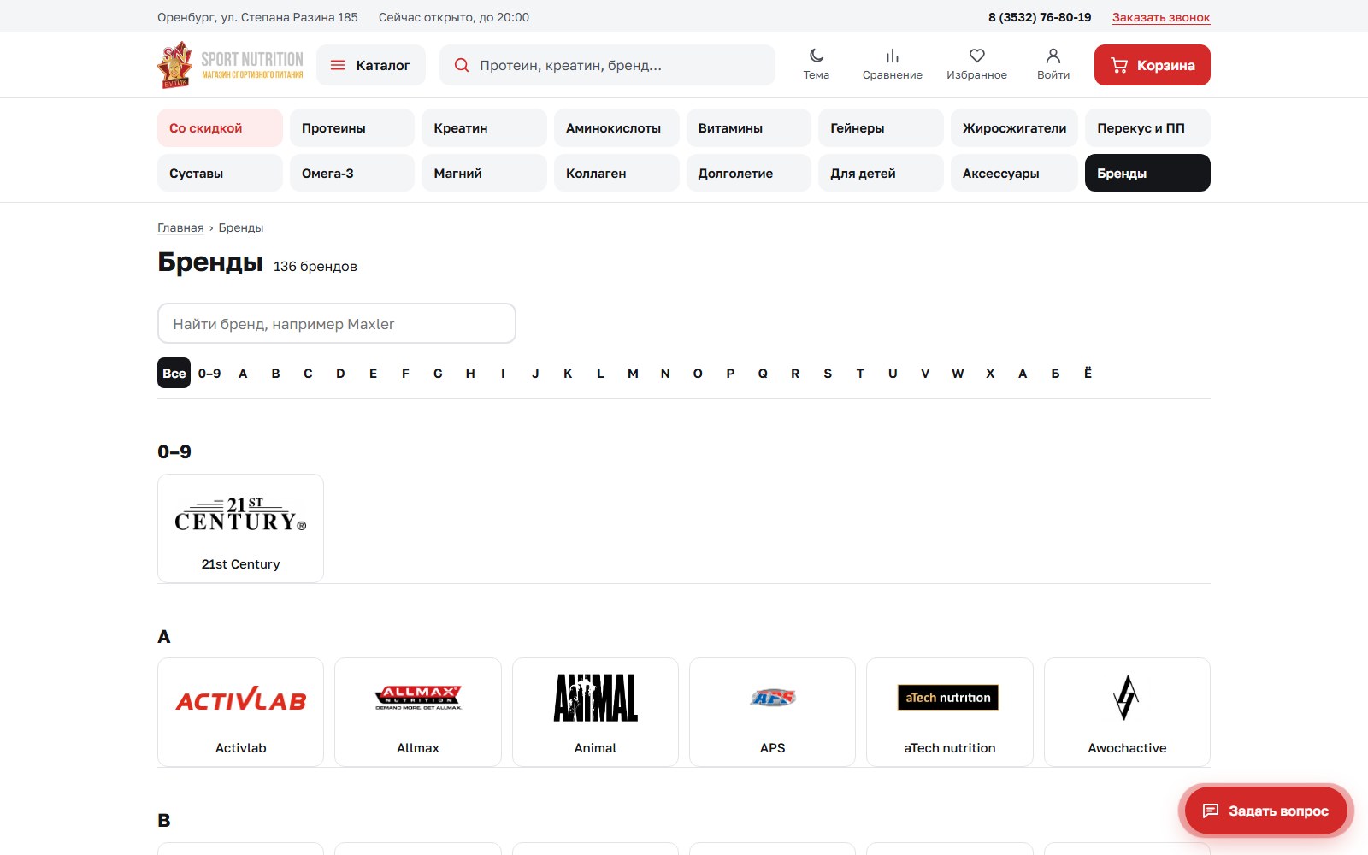Open the Корзина cart button

[1152, 65]
